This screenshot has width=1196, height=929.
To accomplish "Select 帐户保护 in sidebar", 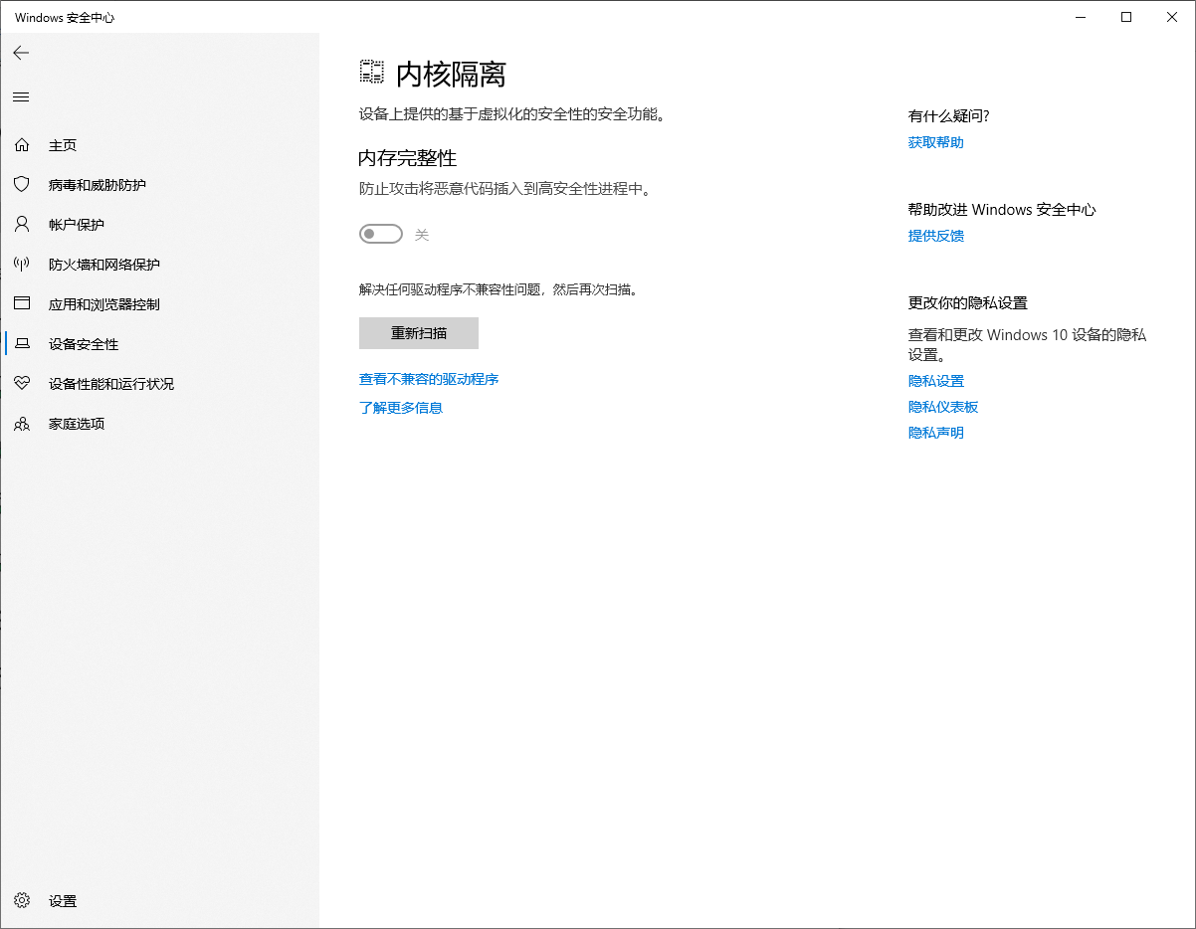I will [159, 225].
